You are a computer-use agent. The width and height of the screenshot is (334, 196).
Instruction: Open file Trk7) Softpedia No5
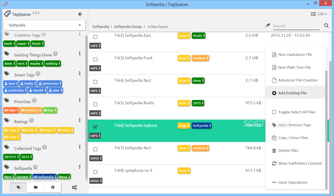click(133, 148)
